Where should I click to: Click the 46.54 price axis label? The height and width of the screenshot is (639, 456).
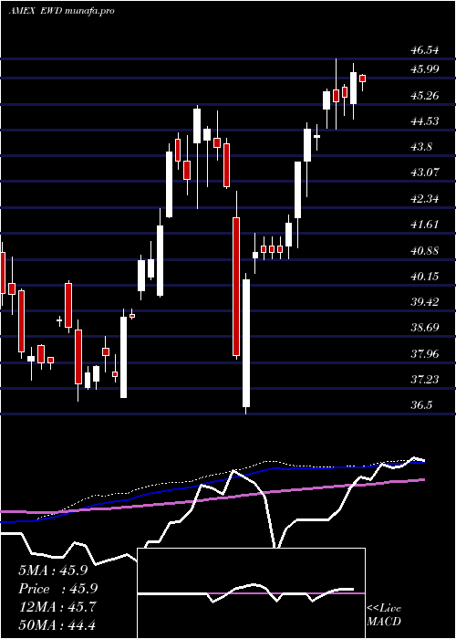pos(424,50)
